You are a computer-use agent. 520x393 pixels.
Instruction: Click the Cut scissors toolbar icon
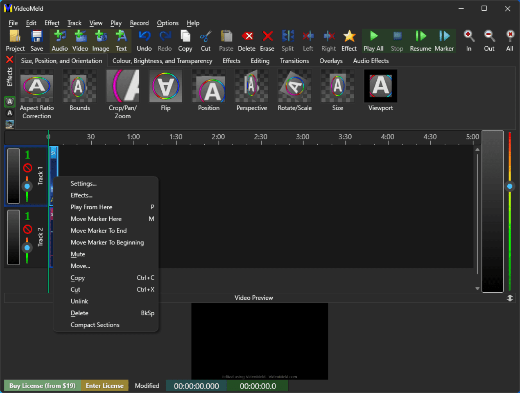(x=206, y=41)
